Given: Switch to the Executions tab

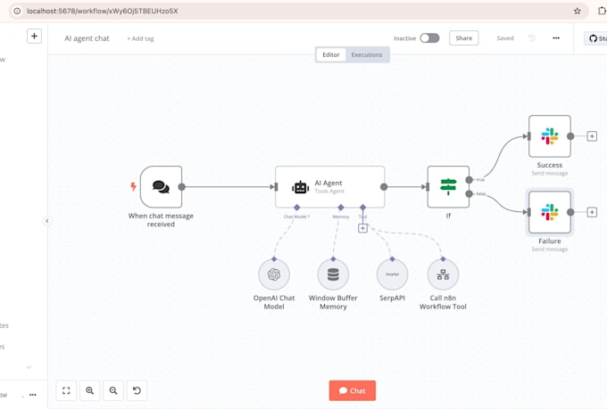Looking at the screenshot, I should click(367, 55).
